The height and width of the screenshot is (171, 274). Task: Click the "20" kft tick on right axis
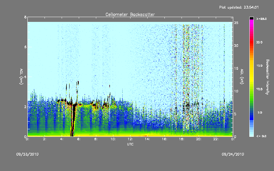[236, 45]
